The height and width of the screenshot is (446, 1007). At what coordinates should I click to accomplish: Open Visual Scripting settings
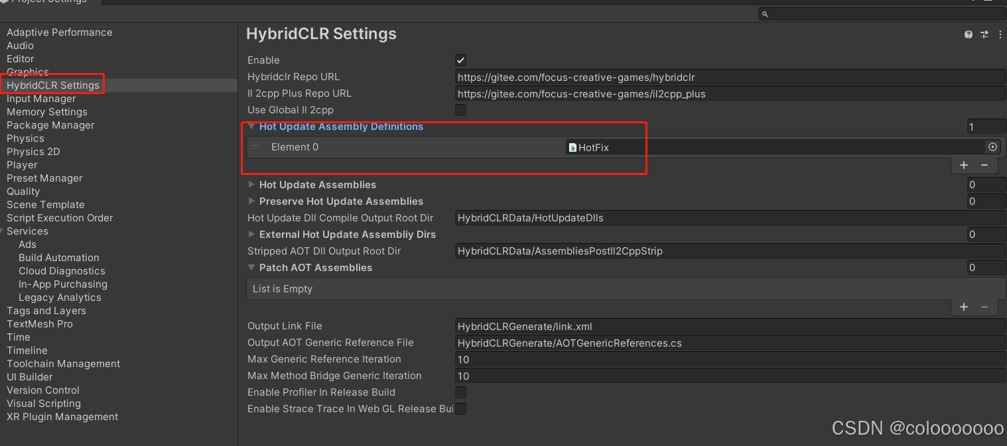coord(44,404)
